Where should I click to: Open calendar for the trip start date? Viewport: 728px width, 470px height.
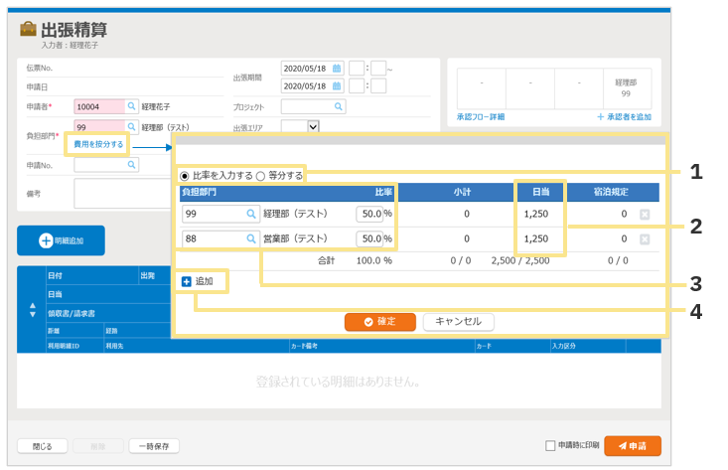337,69
